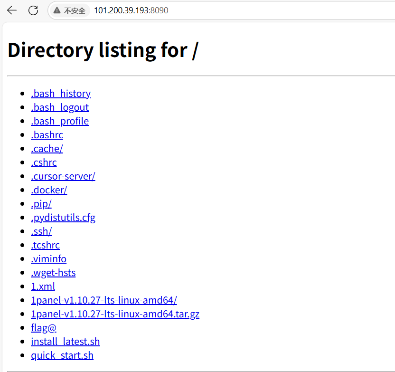Image resolution: width=395 pixels, height=372 pixels.
Task: Open the .cursor-server/ folder link
Action: coord(63,176)
